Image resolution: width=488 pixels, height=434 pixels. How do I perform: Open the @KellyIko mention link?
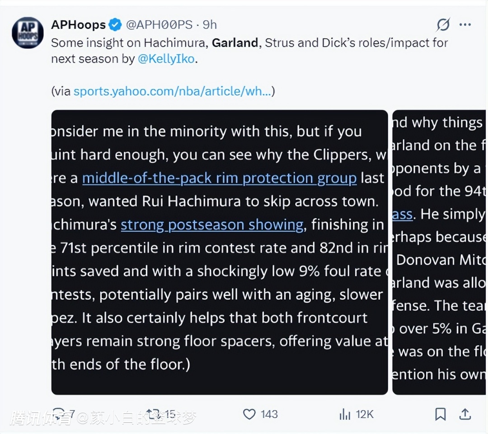166,59
